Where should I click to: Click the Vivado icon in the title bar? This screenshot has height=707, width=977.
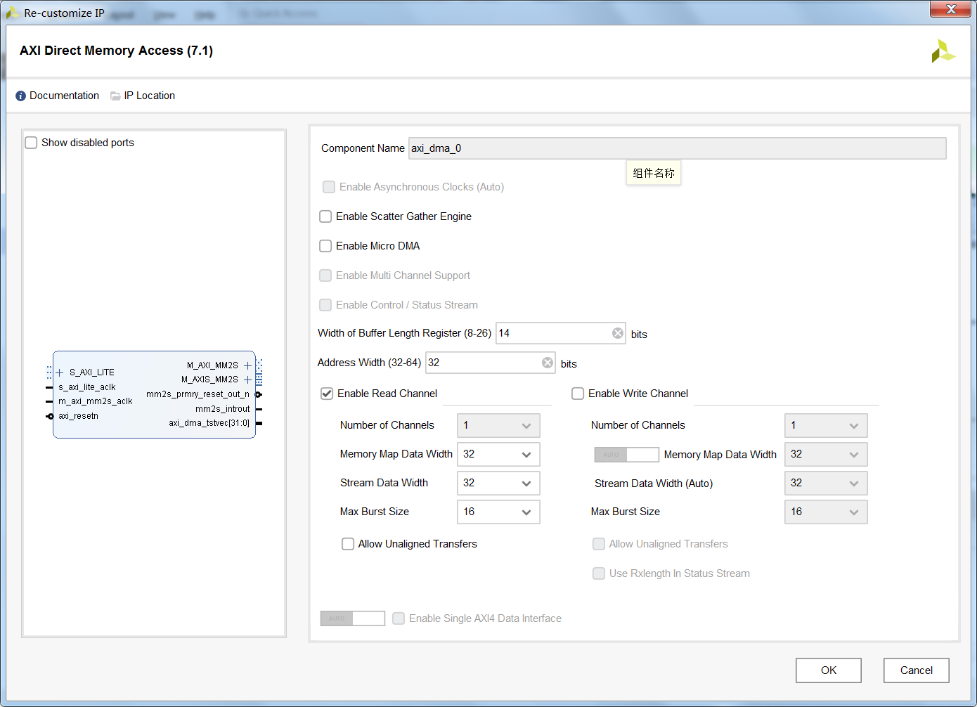click(x=11, y=10)
